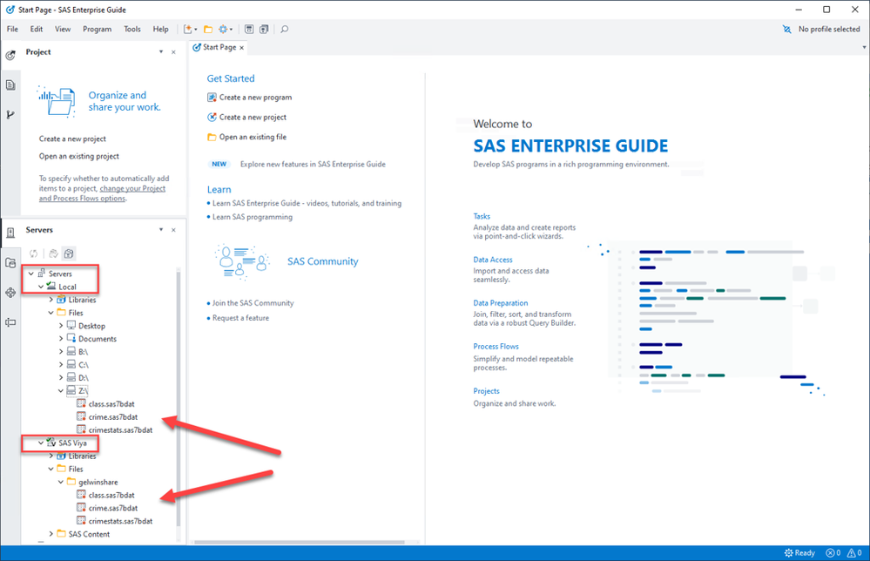Click the Start Page horizontal scrollbar
This screenshot has height=561, width=870.
[300, 542]
